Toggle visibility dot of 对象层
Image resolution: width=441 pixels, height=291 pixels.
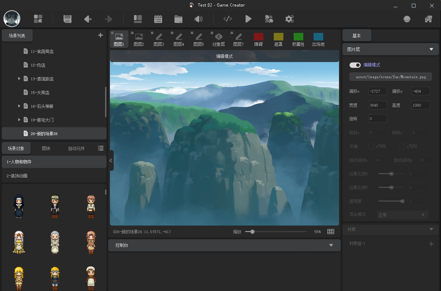(212, 33)
